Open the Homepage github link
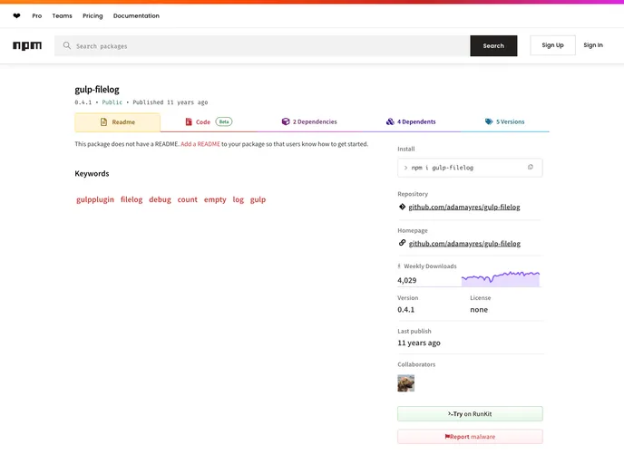 point(464,244)
